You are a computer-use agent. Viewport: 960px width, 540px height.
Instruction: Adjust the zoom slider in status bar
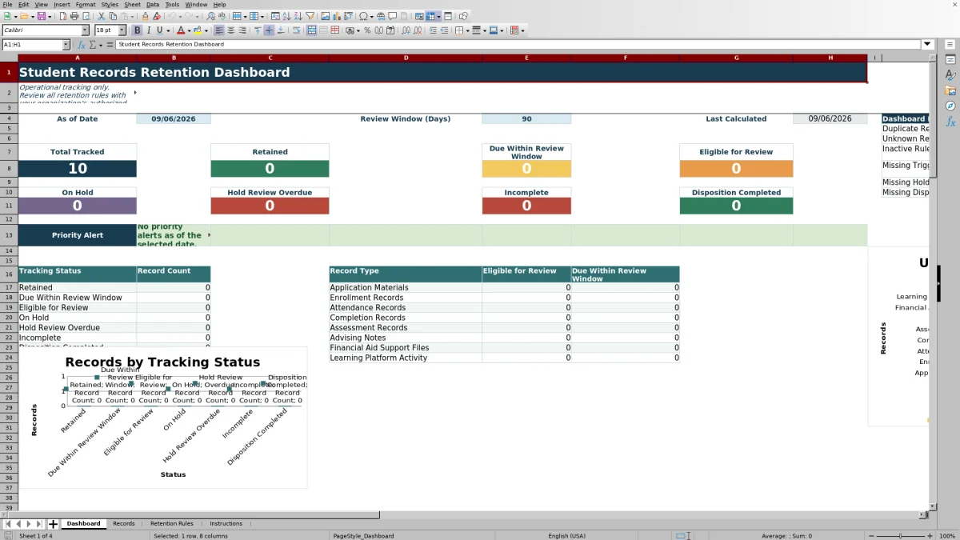tap(901, 536)
